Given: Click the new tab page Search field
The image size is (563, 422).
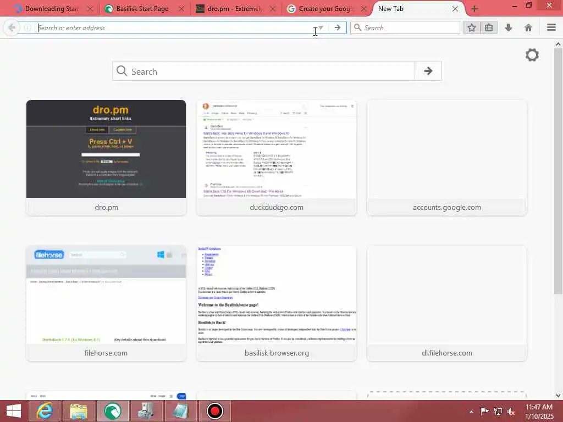Looking at the screenshot, I should pos(264,71).
